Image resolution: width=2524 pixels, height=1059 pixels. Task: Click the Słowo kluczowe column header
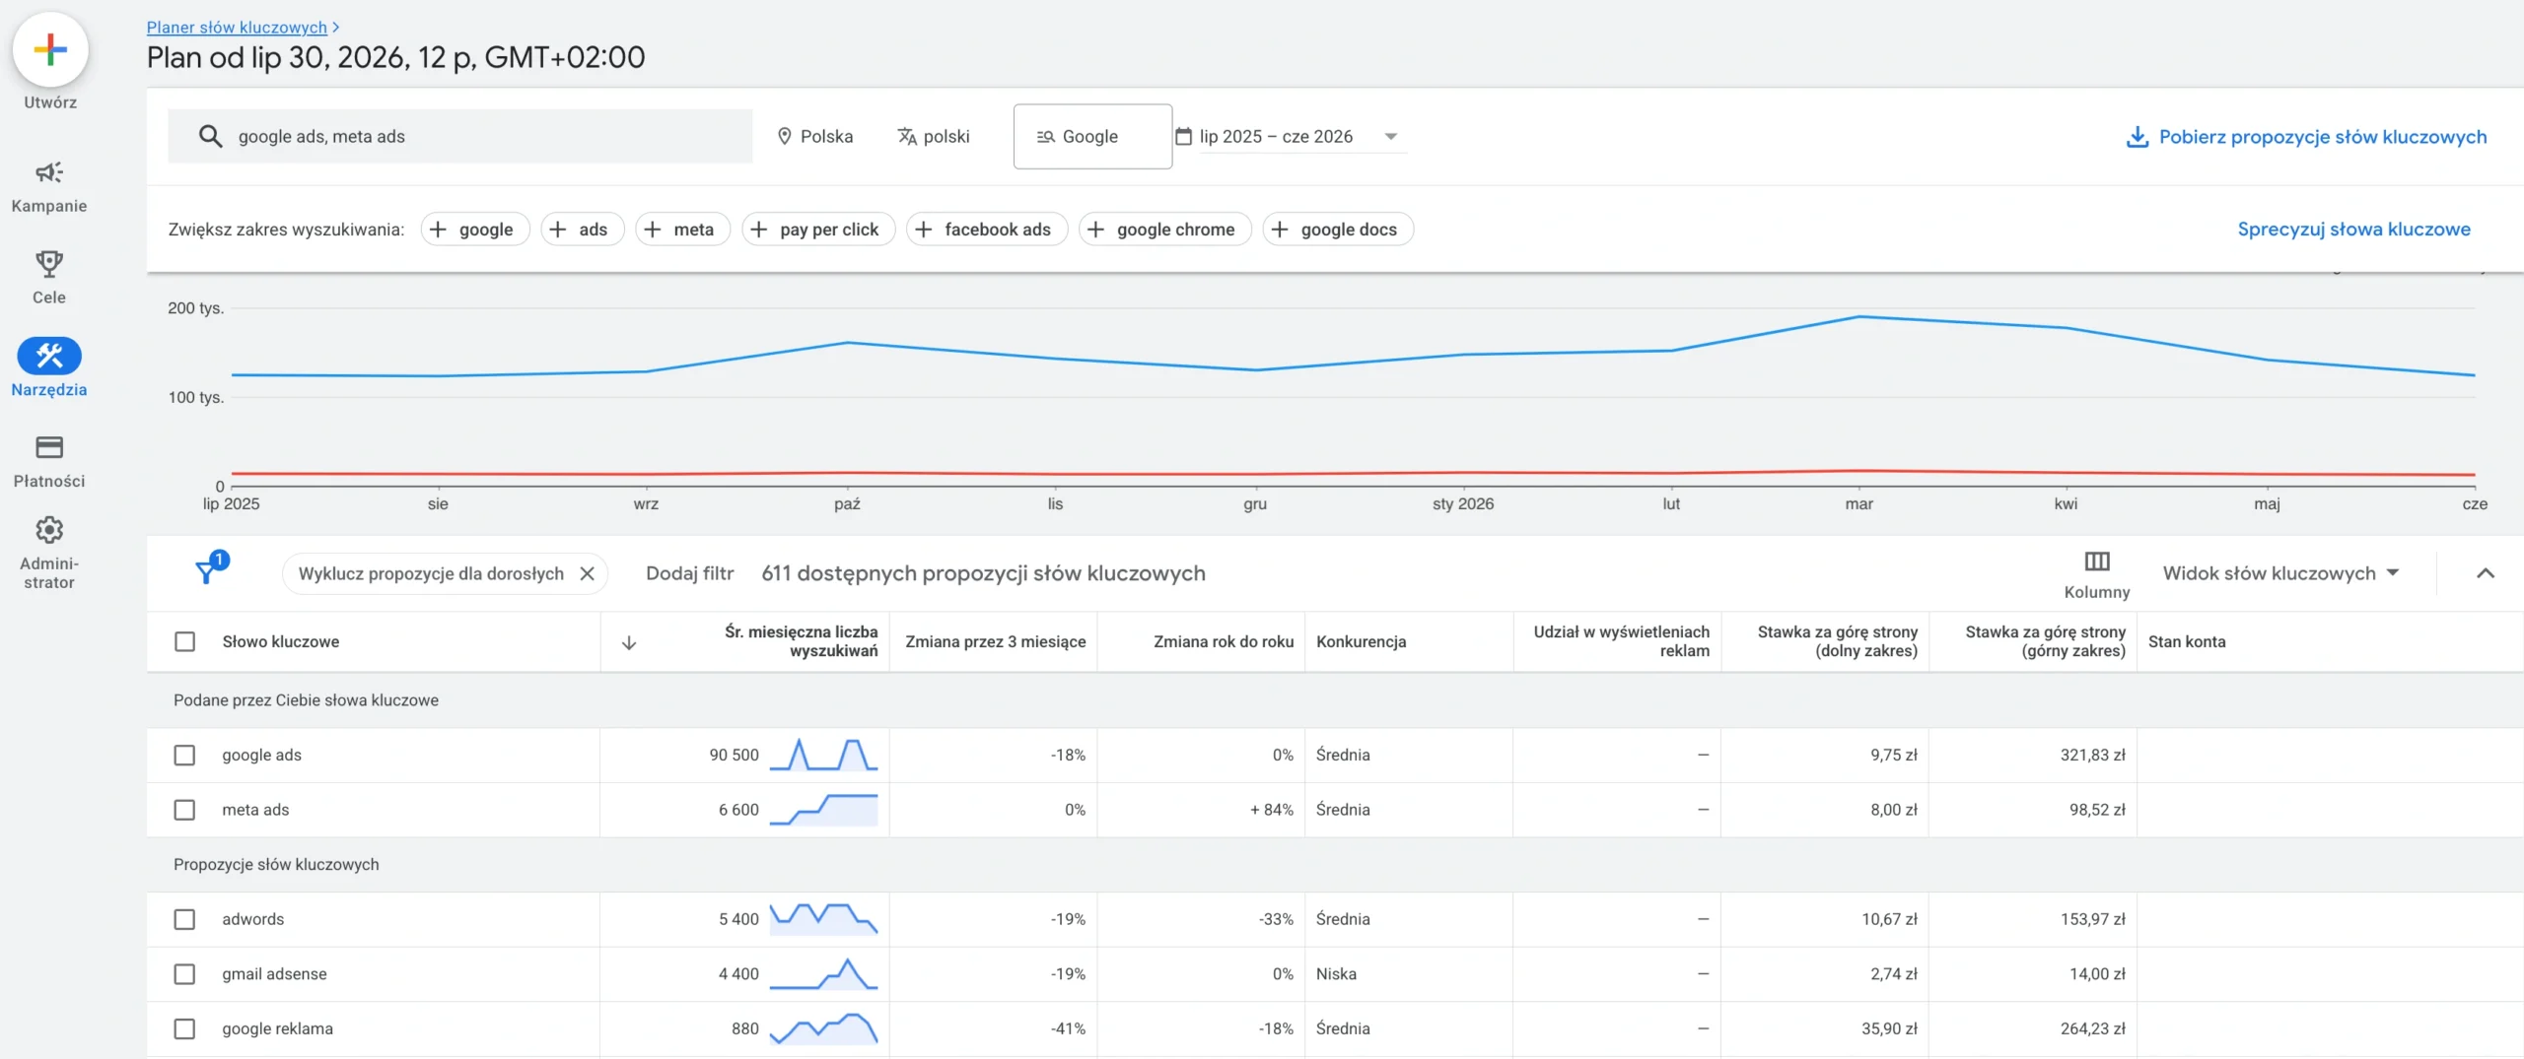coord(281,642)
